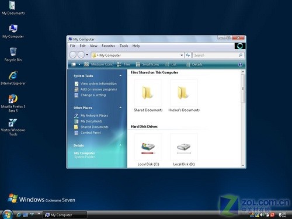Collapse the System Tasks panel
The height and width of the screenshot is (219, 292).
tap(120, 75)
